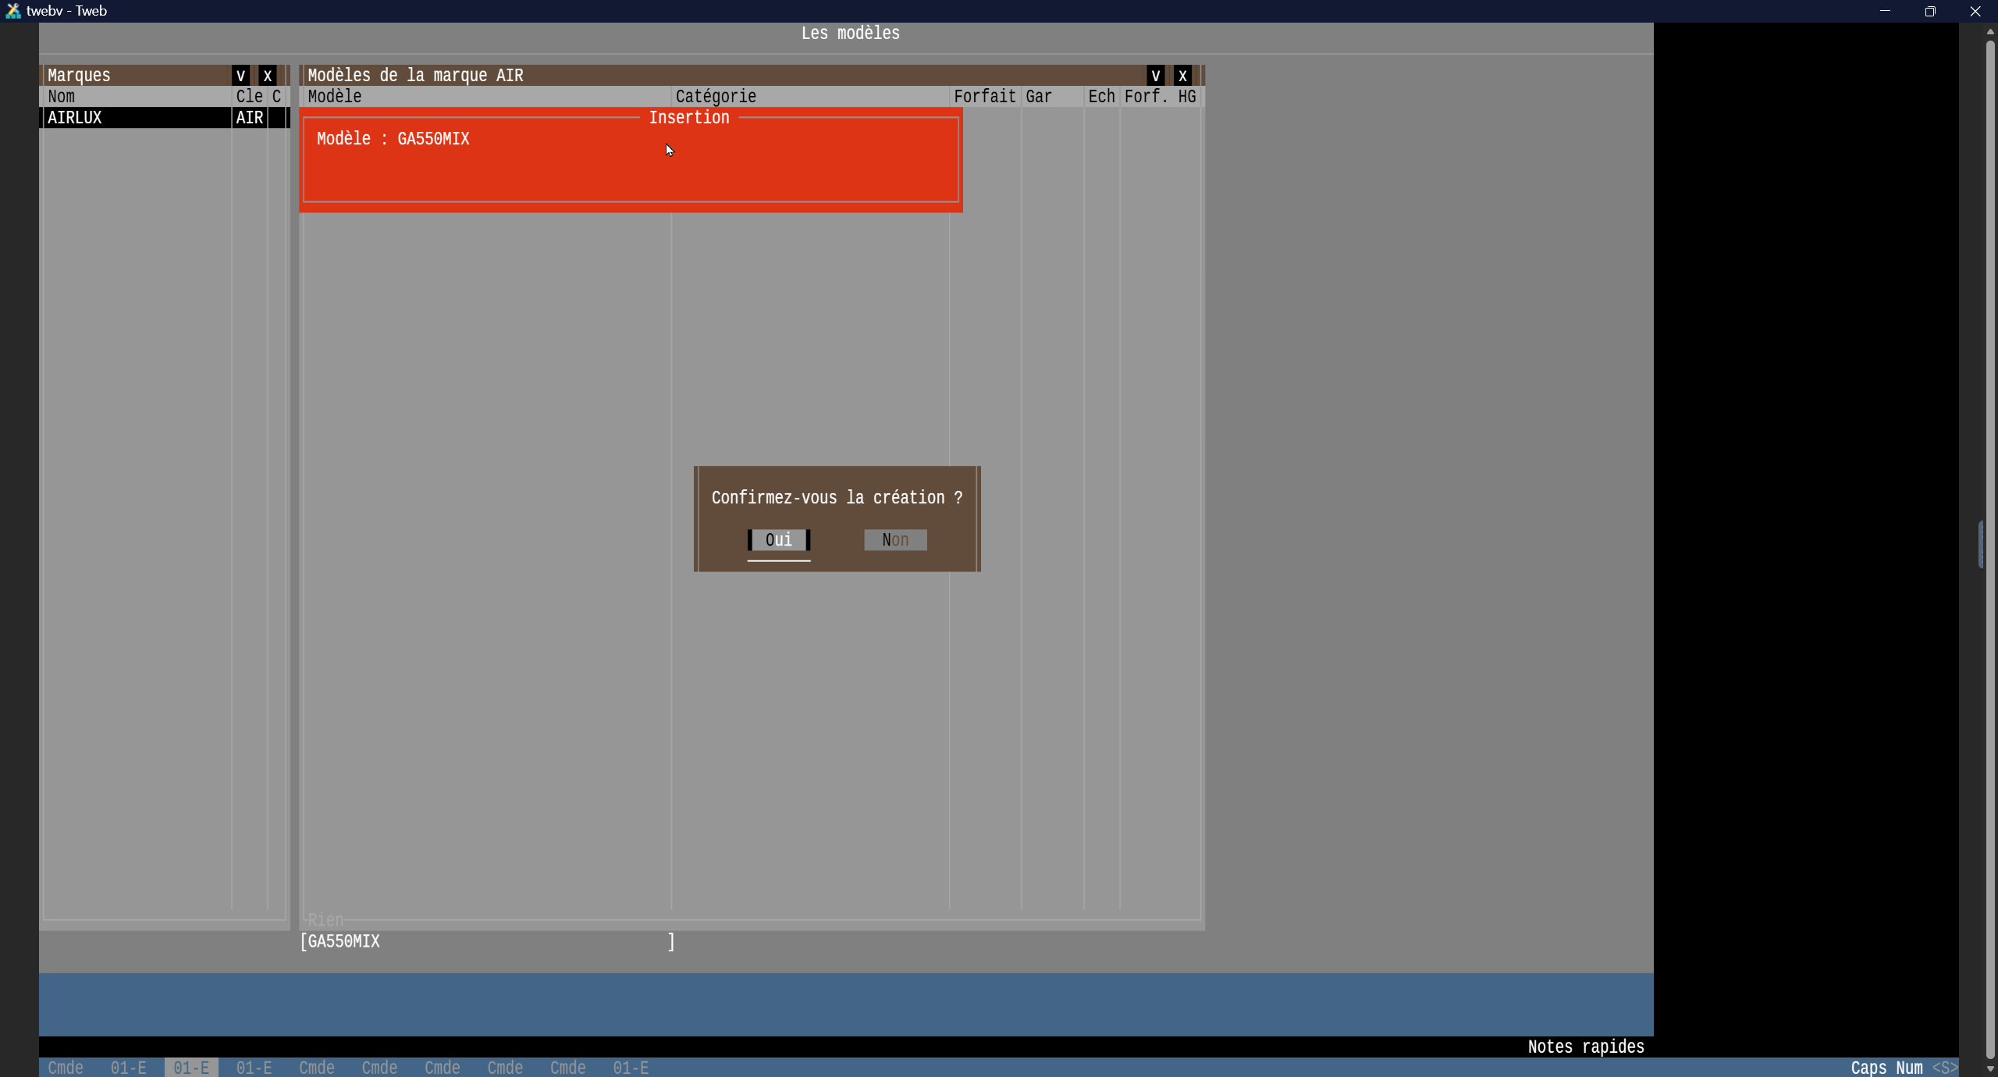This screenshot has width=1998, height=1077.
Task: Decline creation by pressing Non
Action: [895, 540]
